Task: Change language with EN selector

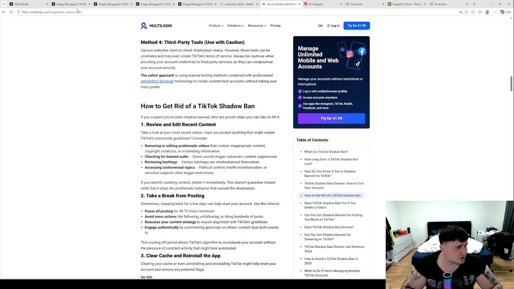Action: pyautogui.click(x=320, y=26)
